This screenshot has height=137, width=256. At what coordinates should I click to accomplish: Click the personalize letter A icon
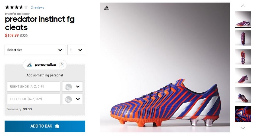tap(30, 65)
